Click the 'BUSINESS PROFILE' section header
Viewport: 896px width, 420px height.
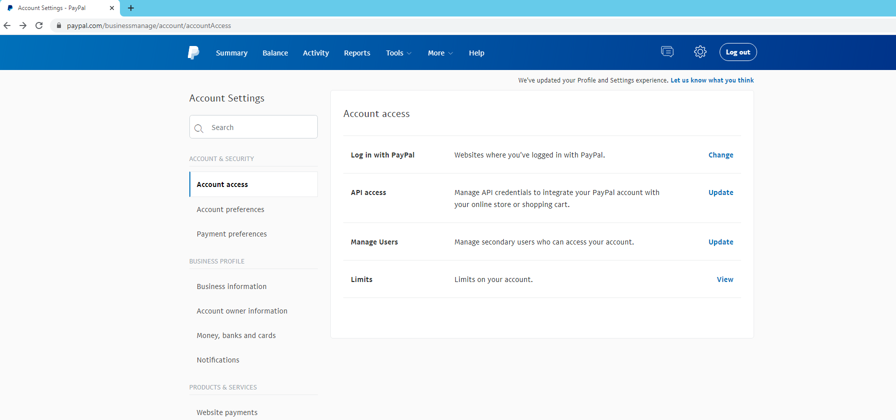pos(217,261)
